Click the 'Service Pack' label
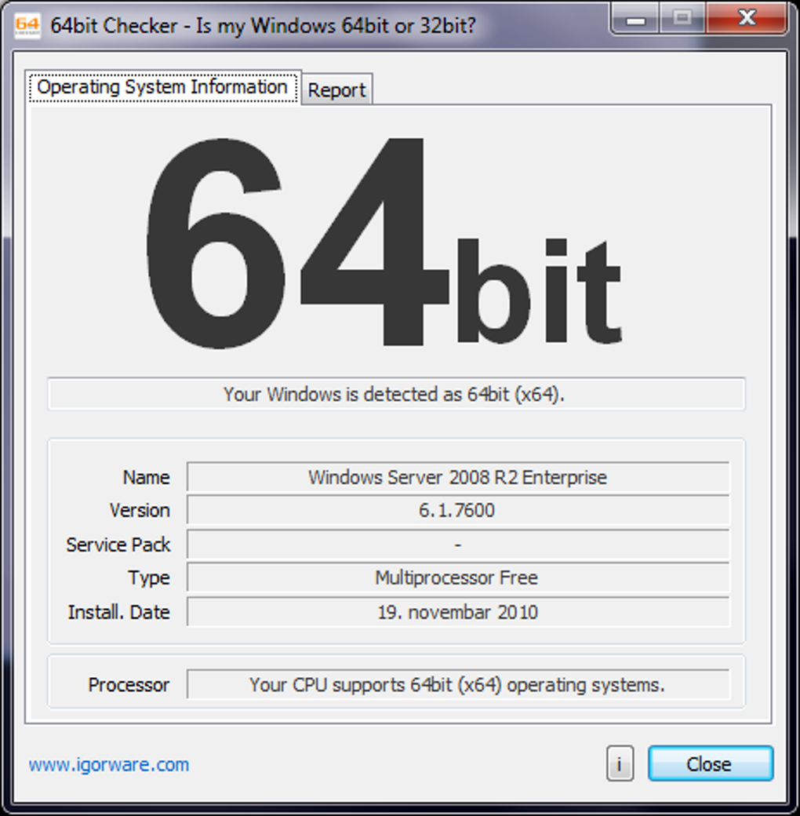 [x=118, y=545]
